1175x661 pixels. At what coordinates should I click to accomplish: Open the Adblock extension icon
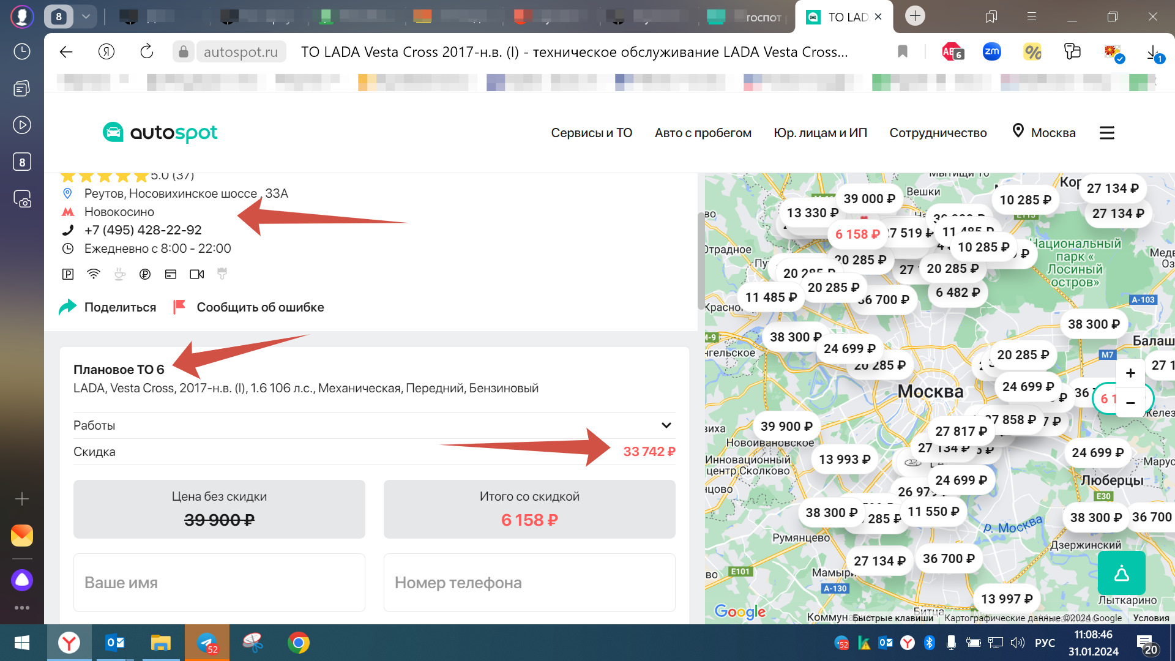tap(952, 52)
